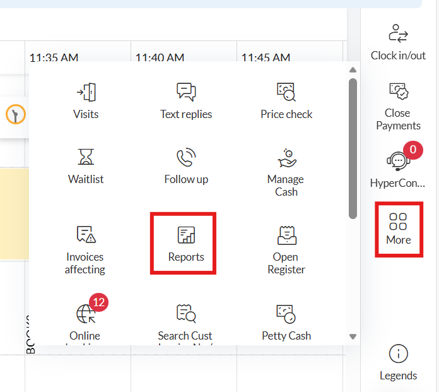Click the Follow up phone icon
This screenshot has height=392, width=439.
(186, 157)
